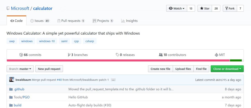Switch to the Issues tab
This screenshot has height=108, width=251.
pos(40,21)
